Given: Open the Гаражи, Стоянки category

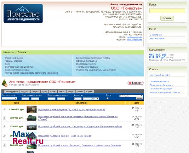Looking at the screenshot, I should click(13, 61).
